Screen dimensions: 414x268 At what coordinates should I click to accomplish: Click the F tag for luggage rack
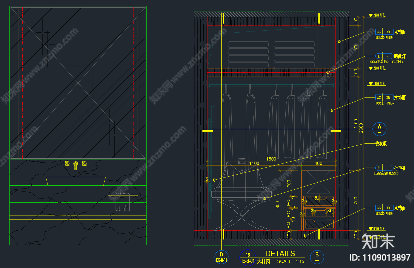(384, 168)
